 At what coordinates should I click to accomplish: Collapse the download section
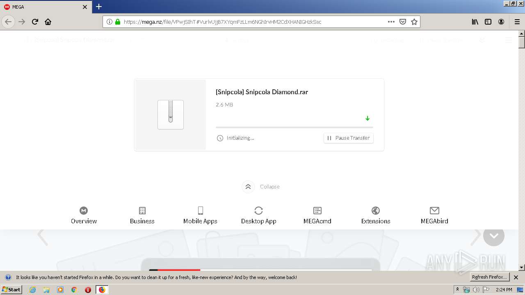tap(261, 187)
